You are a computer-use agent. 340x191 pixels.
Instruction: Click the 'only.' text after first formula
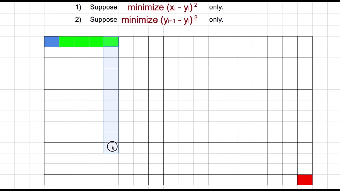point(216,7)
